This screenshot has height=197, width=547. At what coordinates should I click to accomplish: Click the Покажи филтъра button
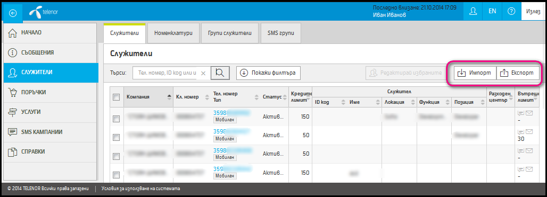[269, 73]
